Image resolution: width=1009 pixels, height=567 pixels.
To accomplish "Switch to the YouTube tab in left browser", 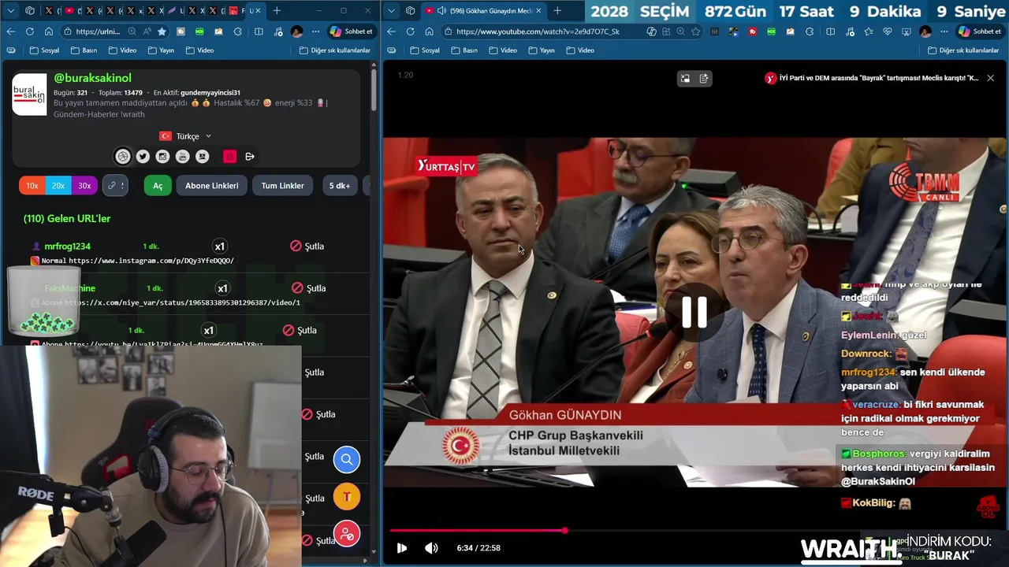I will click(69, 11).
